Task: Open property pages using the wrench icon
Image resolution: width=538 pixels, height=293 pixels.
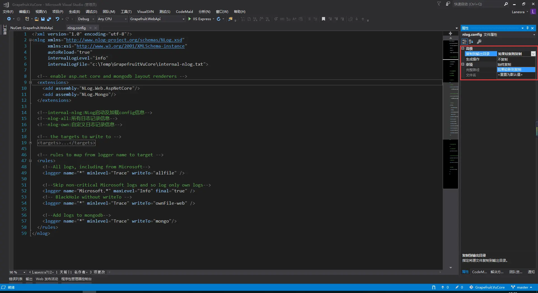Action: (x=479, y=42)
